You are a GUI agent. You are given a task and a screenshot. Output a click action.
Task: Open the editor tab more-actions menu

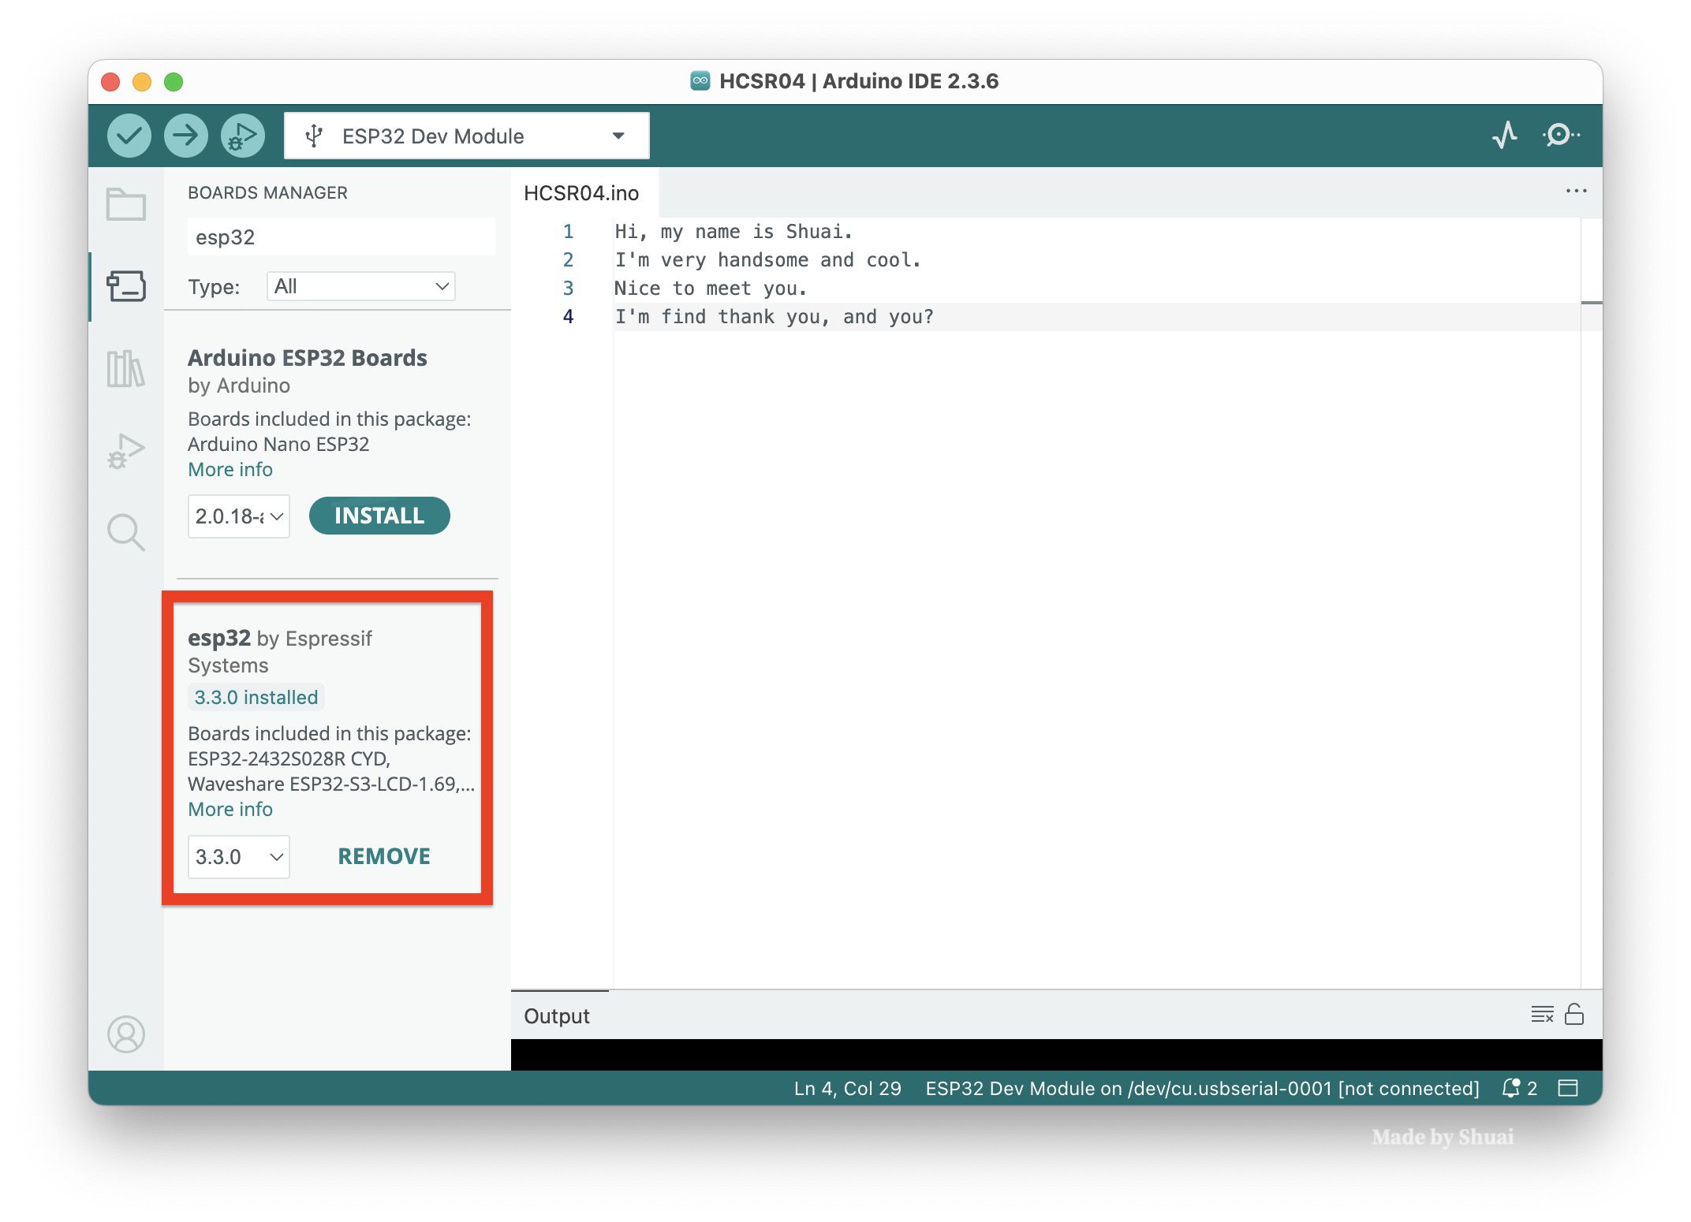[1576, 192]
